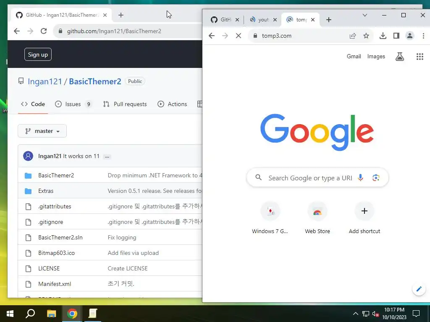Close the yout tab

tap(275, 20)
